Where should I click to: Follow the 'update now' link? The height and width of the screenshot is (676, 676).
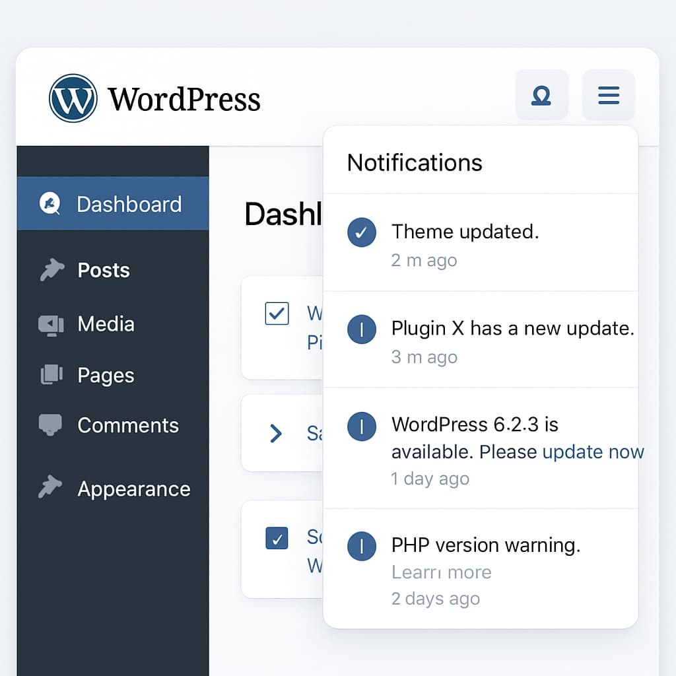593,452
